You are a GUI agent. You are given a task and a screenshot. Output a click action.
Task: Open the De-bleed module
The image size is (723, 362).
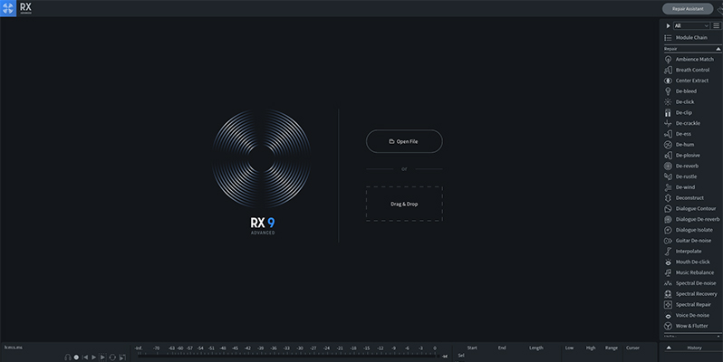680,91
